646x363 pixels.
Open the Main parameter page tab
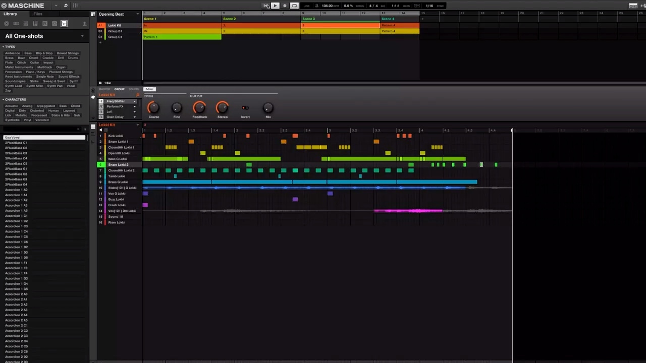149,89
